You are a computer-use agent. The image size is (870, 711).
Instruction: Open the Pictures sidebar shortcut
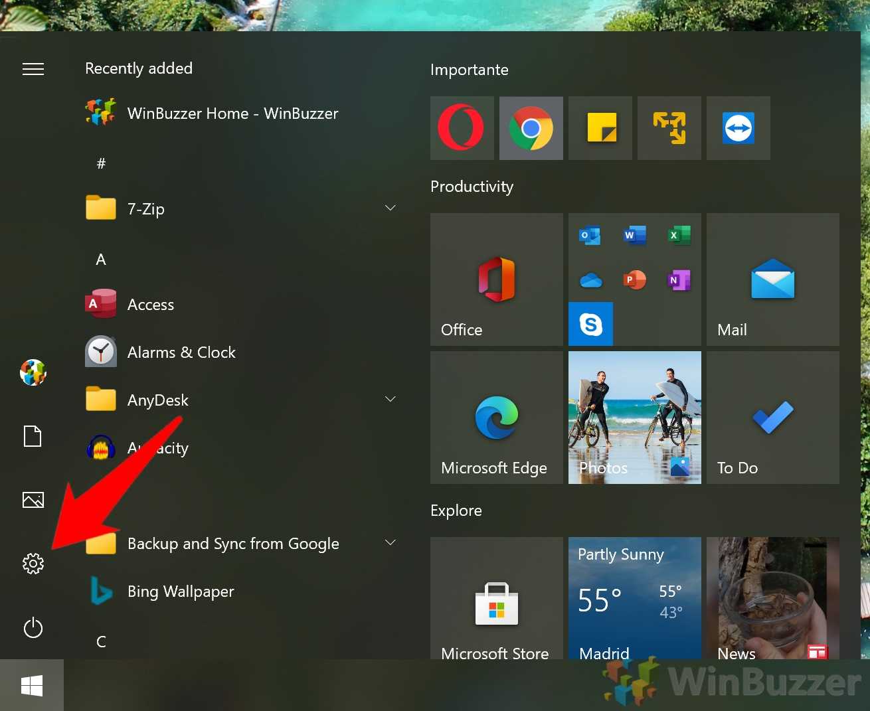[x=33, y=500]
